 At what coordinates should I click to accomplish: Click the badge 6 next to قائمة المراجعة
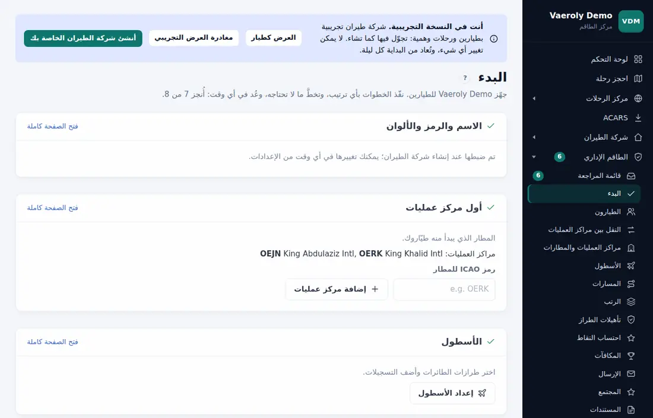coord(538,176)
